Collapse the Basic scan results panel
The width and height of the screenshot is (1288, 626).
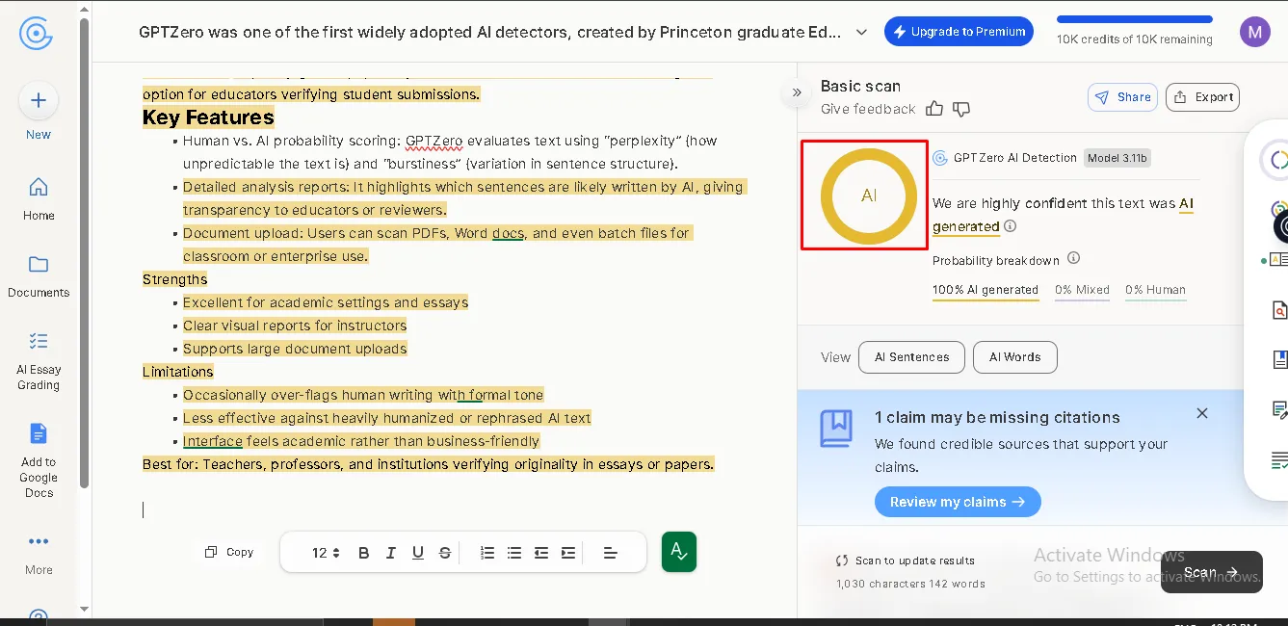[x=797, y=92]
